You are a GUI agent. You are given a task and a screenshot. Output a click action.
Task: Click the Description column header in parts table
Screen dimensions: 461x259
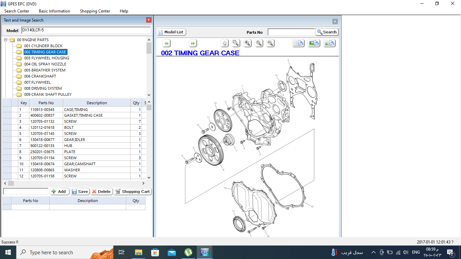97,103
